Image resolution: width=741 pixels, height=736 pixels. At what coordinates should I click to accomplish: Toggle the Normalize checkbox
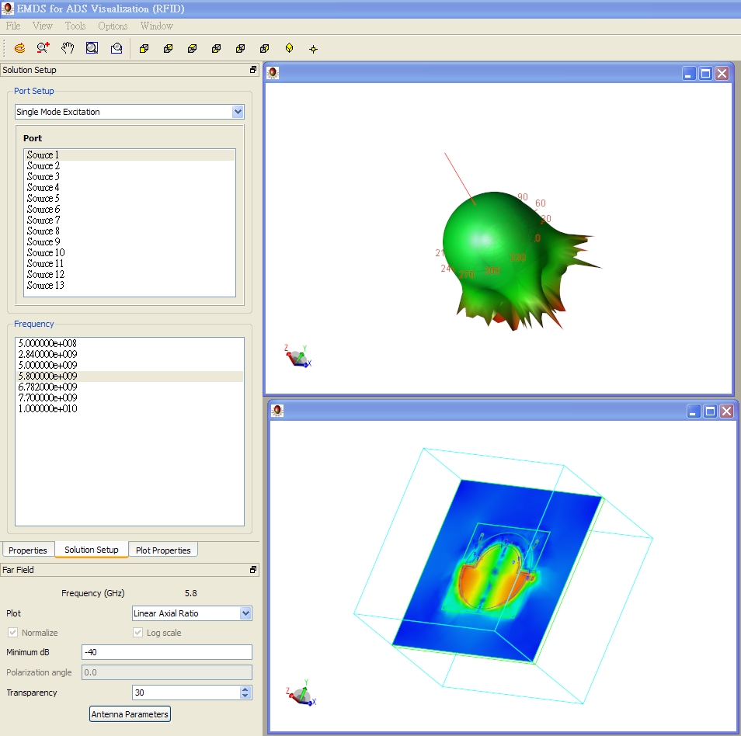coord(12,633)
